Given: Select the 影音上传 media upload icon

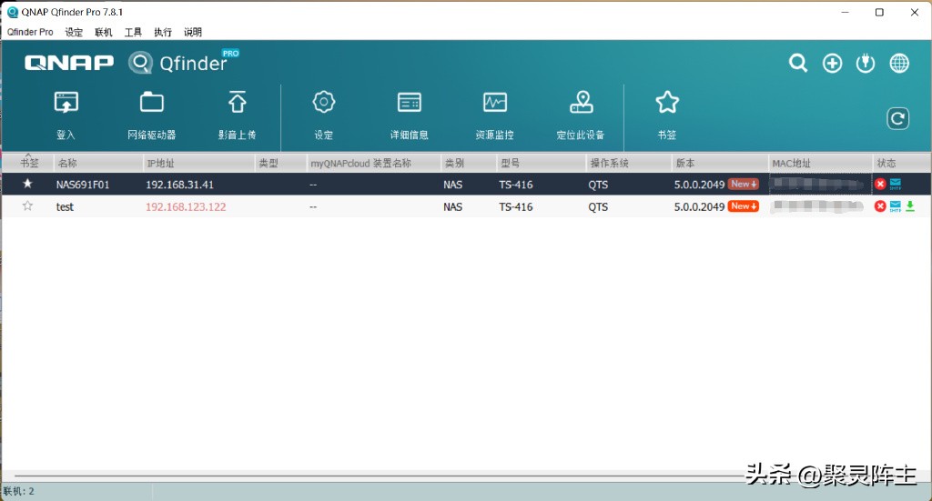Looking at the screenshot, I should (x=238, y=102).
